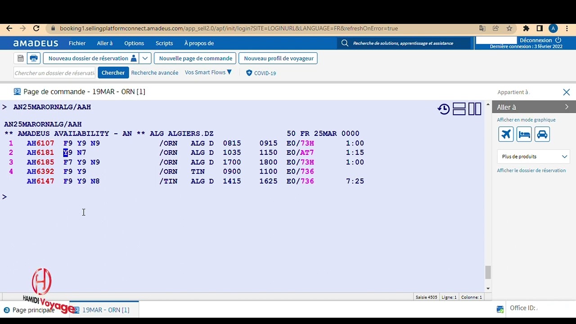
Task: Close the right panel with the X icon
Action: point(567,92)
